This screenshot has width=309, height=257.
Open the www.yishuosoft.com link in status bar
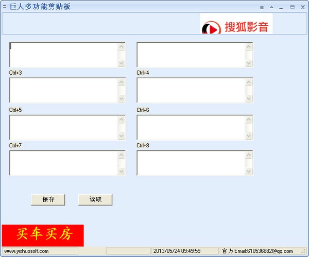pyautogui.click(x=26, y=251)
